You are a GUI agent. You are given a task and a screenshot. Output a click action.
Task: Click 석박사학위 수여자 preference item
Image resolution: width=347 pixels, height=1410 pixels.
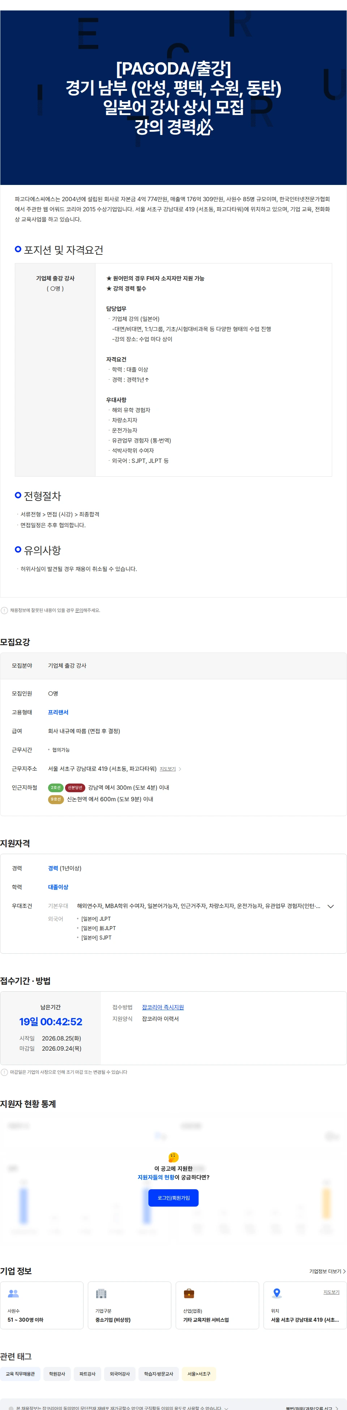pos(133,451)
